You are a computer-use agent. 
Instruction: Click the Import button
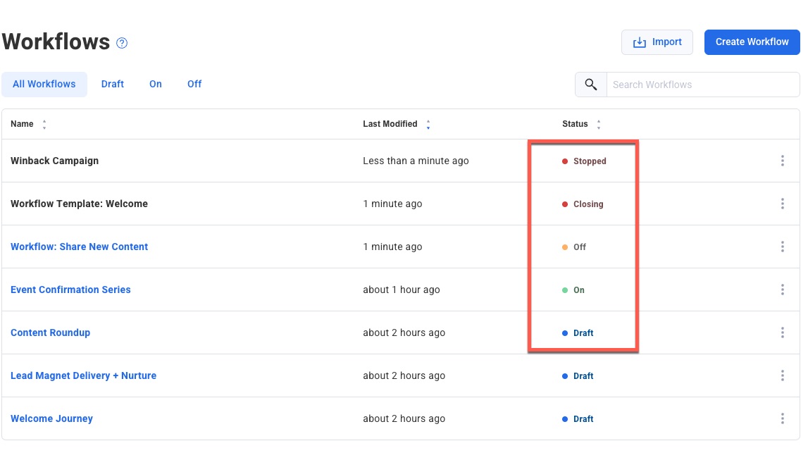click(x=657, y=42)
